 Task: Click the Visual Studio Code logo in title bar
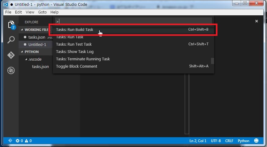(x=6, y=4)
